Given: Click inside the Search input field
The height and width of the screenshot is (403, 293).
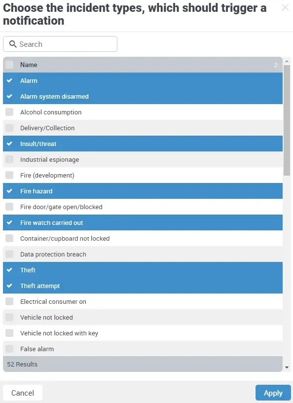Looking at the screenshot, I should coord(59,44).
